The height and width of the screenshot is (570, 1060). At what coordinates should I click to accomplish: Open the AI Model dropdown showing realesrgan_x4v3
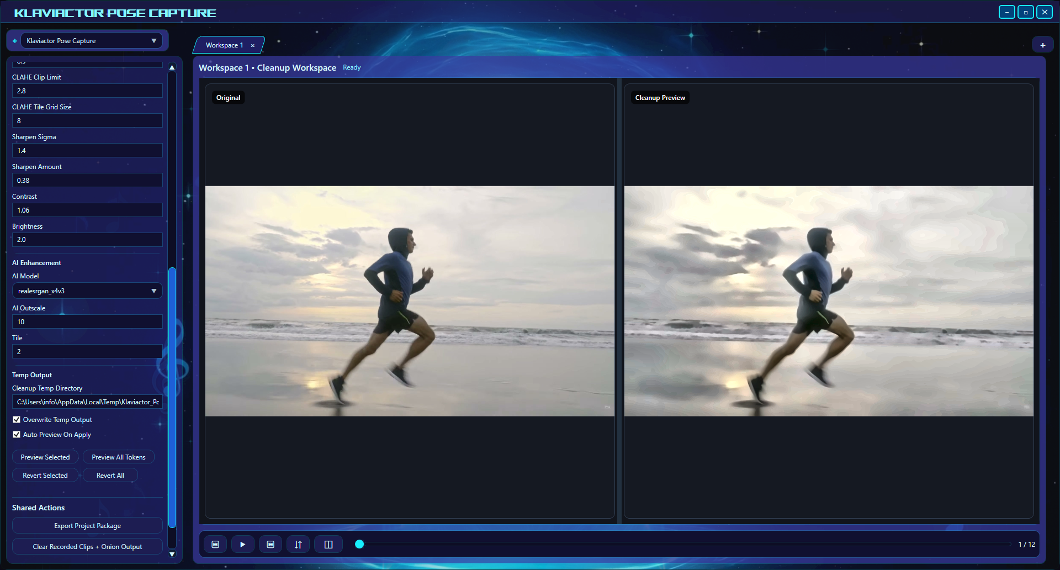coord(87,291)
